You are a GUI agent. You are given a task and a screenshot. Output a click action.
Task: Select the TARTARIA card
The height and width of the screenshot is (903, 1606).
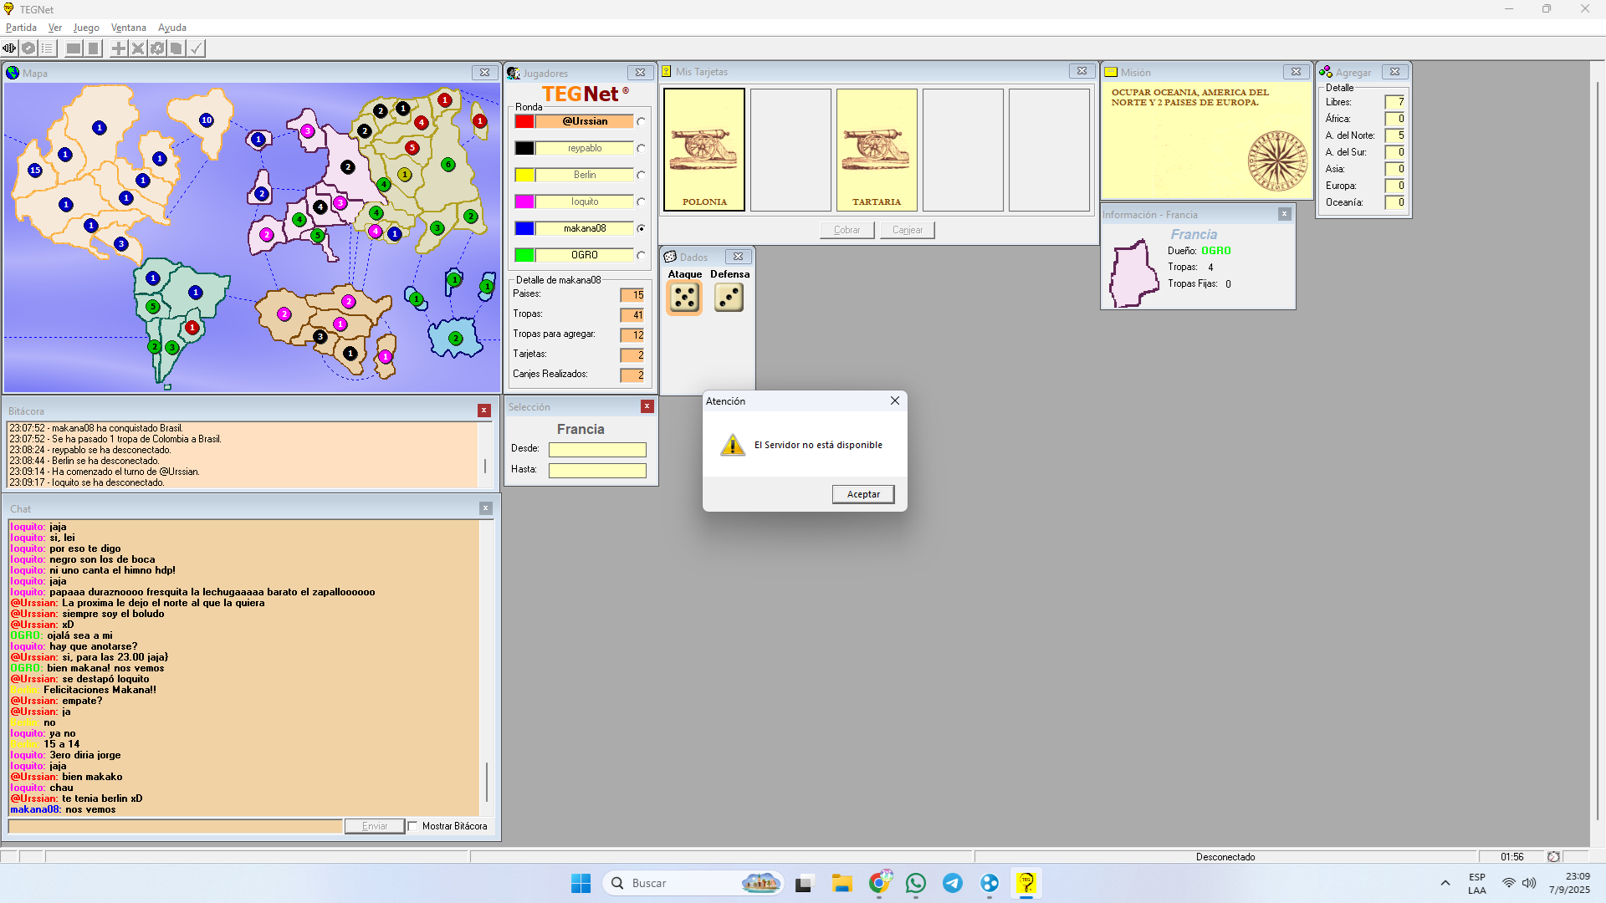coord(877,150)
